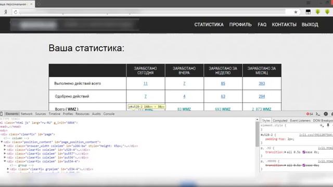Select the Event Listeners sidebar tab
The height and width of the screenshot is (187, 333).
tap(300, 121)
